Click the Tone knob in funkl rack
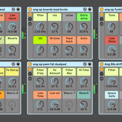The image size is (122, 122). point(112,27)
